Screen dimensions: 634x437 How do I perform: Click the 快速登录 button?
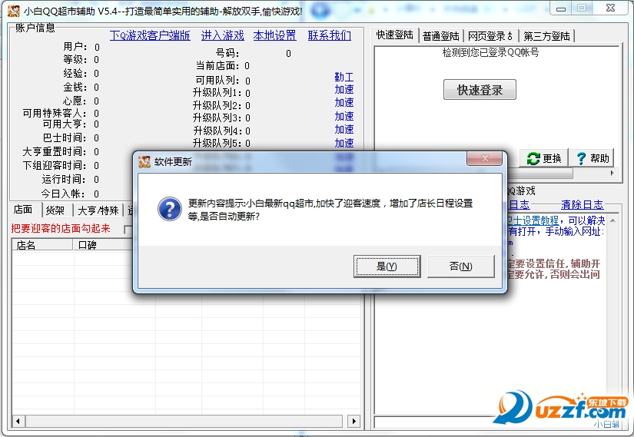(x=480, y=89)
